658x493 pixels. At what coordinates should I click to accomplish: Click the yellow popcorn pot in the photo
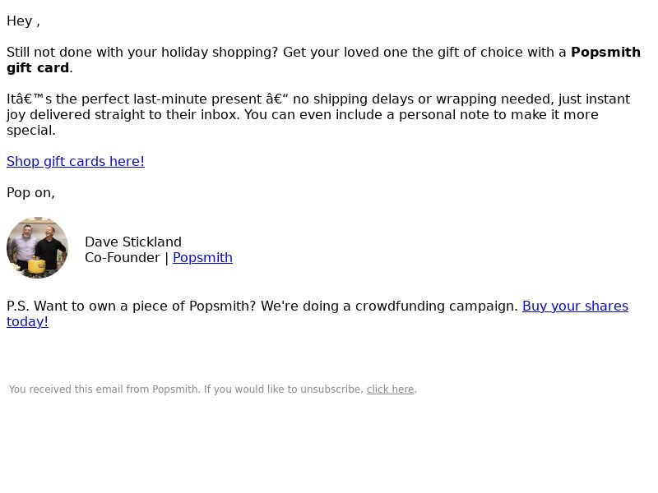(x=37, y=266)
